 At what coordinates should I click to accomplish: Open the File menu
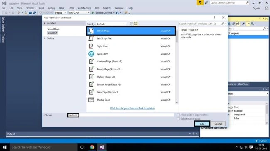tap(4, 8)
